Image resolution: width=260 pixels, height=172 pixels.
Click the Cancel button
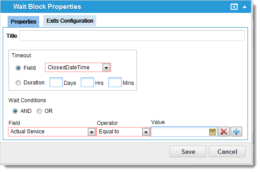click(x=227, y=152)
